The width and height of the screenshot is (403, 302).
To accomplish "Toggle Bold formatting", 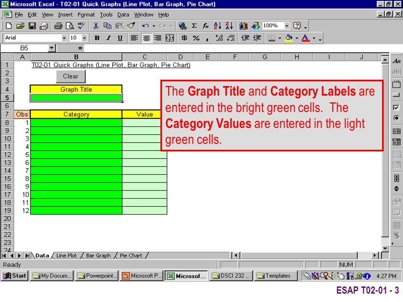I will [x=97, y=38].
